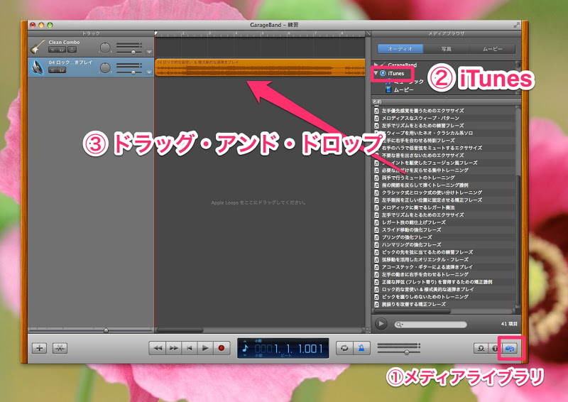Add a new track with plus button
568x402 pixels.
(39, 348)
